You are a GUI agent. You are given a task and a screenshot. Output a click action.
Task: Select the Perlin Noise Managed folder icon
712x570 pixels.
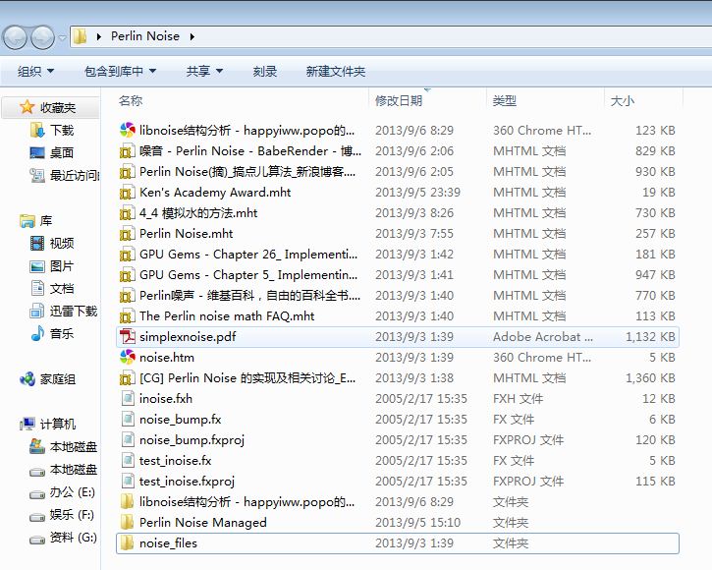point(128,522)
